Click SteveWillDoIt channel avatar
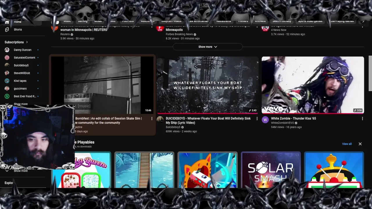Screen dimensions: 372x209 pyautogui.click(x=7, y=73)
